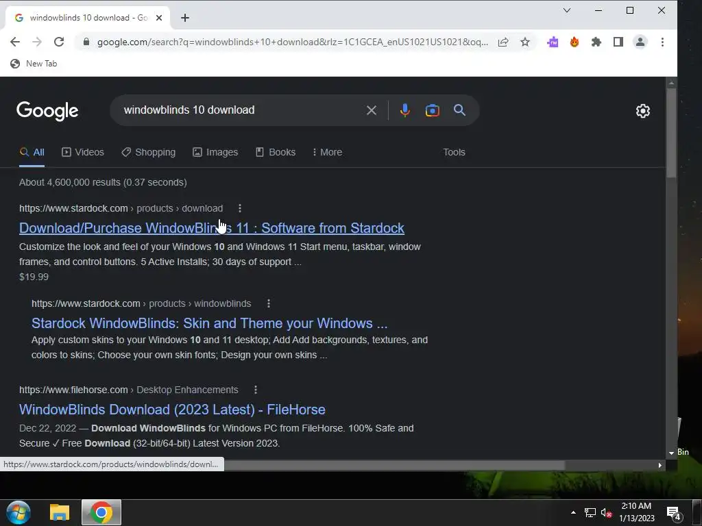Click the muted volume tray icon
Screen dimensions: 702x526
[x=607, y=512]
